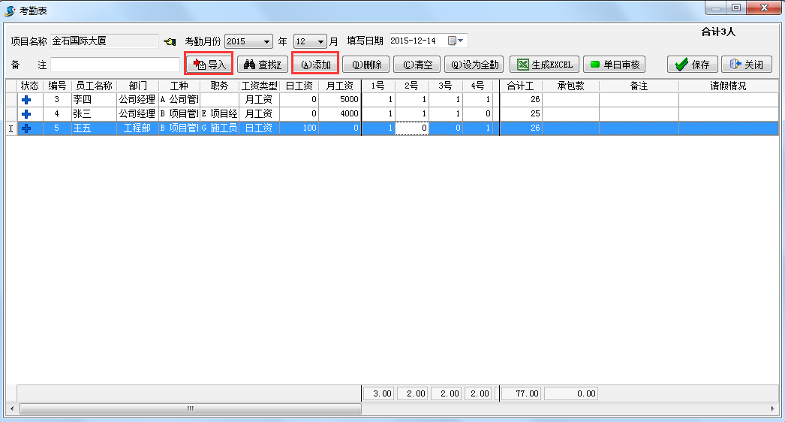Click the 单日审核 green indicator button
The width and height of the screenshot is (785, 422).
pos(614,65)
